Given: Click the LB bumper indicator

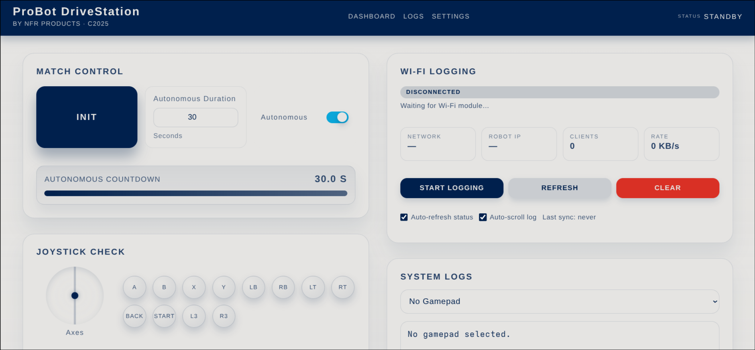Looking at the screenshot, I should point(253,287).
